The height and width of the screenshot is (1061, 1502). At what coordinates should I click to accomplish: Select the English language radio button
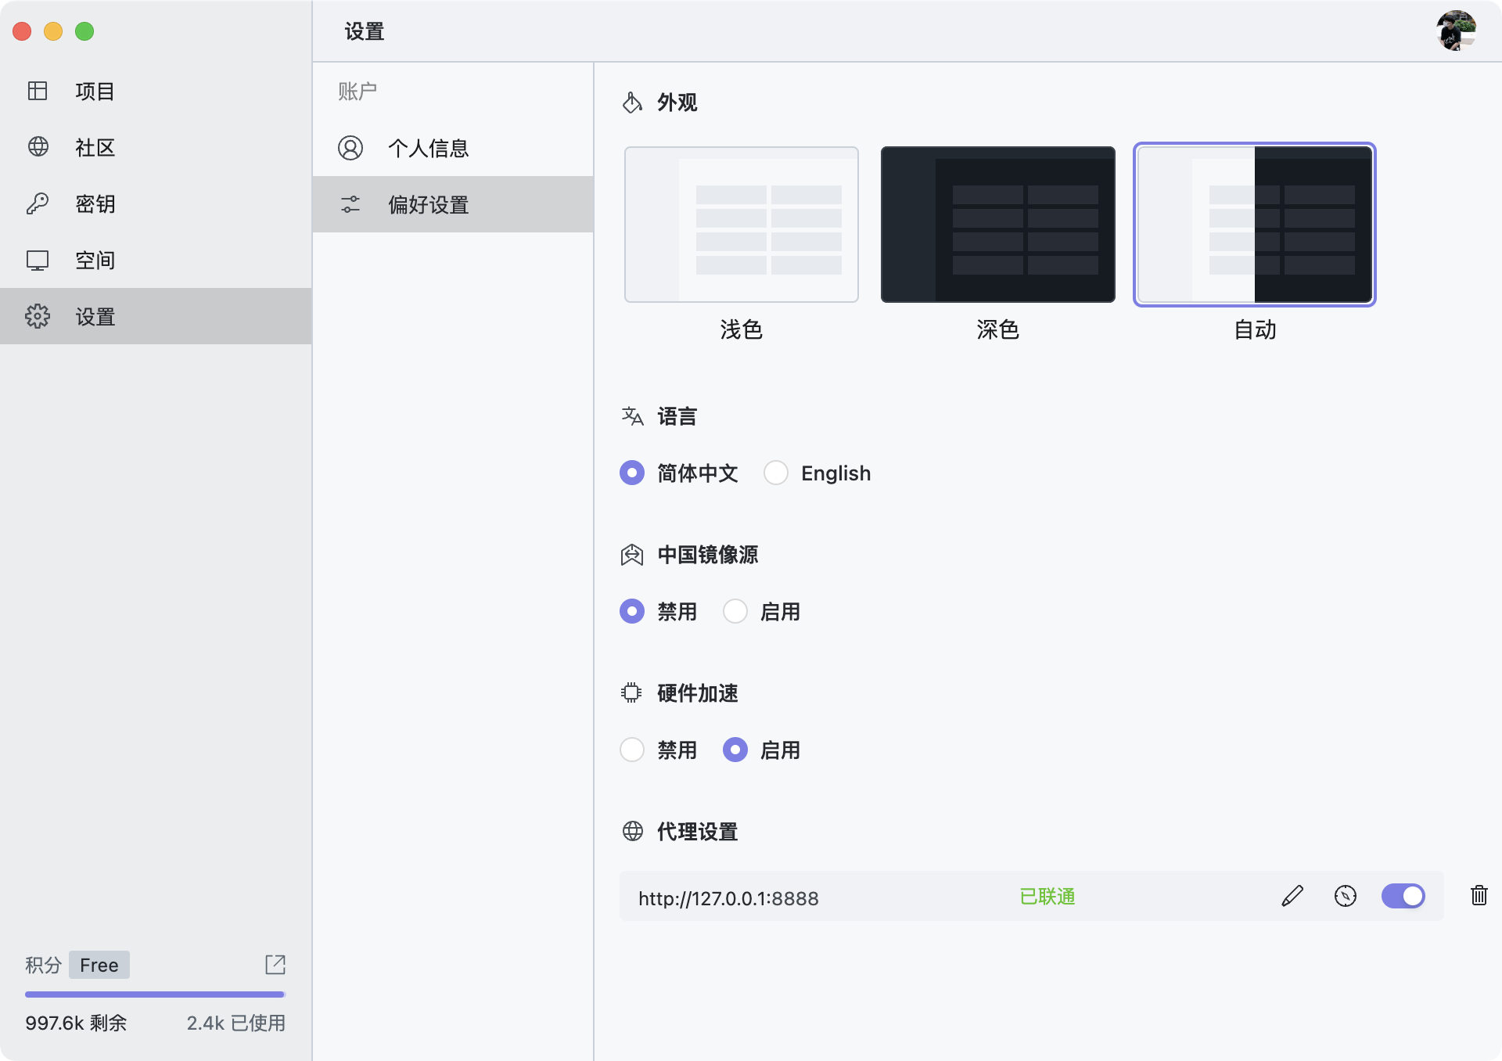pyautogui.click(x=776, y=473)
